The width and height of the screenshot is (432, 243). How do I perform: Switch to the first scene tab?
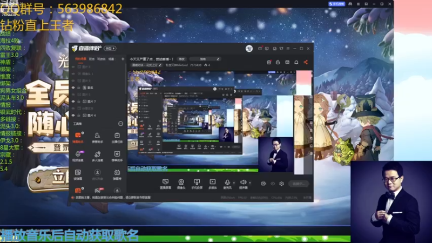point(80,59)
